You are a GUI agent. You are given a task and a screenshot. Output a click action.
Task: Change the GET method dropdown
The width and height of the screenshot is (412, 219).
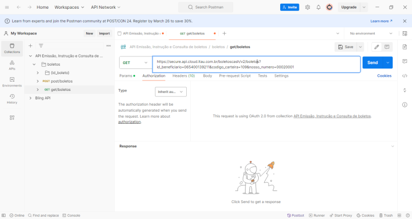[x=135, y=62]
